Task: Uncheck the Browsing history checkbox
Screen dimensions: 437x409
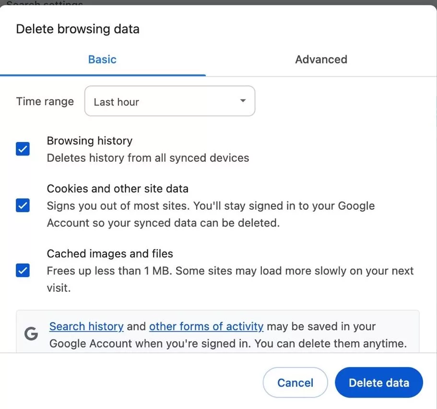Action: click(x=23, y=149)
